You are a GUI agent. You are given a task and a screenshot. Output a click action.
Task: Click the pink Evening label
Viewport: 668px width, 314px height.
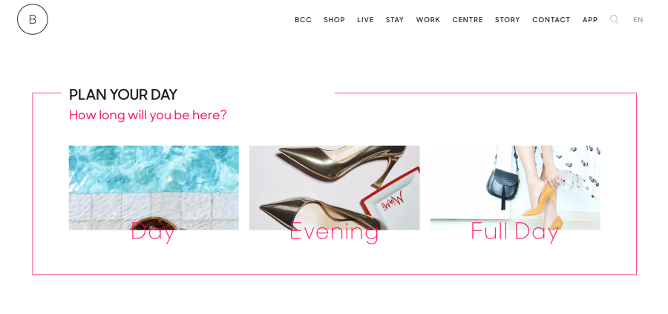334,233
